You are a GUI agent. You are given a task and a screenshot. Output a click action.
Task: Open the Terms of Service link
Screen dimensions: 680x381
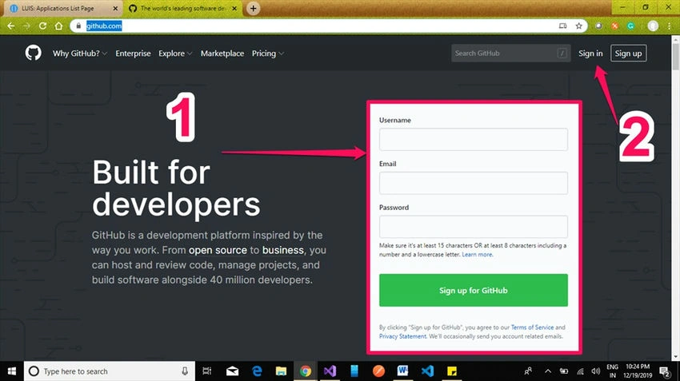point(532,327)
